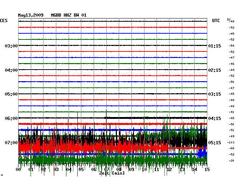Click the CES header label
The width and height of the screenshot is (236, 179).
pos(4,21)
